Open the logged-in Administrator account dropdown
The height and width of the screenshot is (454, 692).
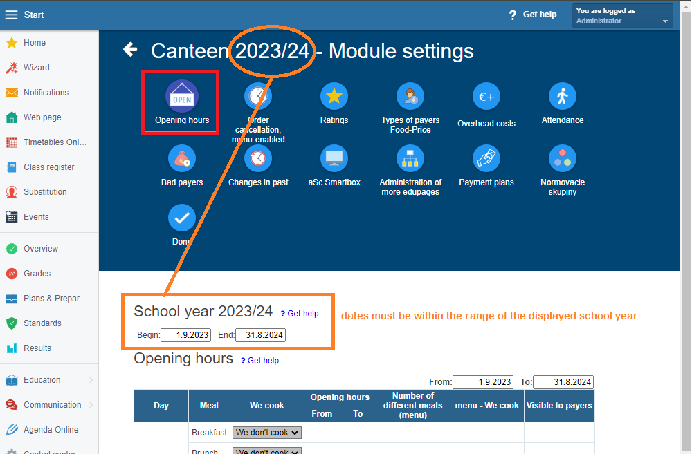coord(622,15)
